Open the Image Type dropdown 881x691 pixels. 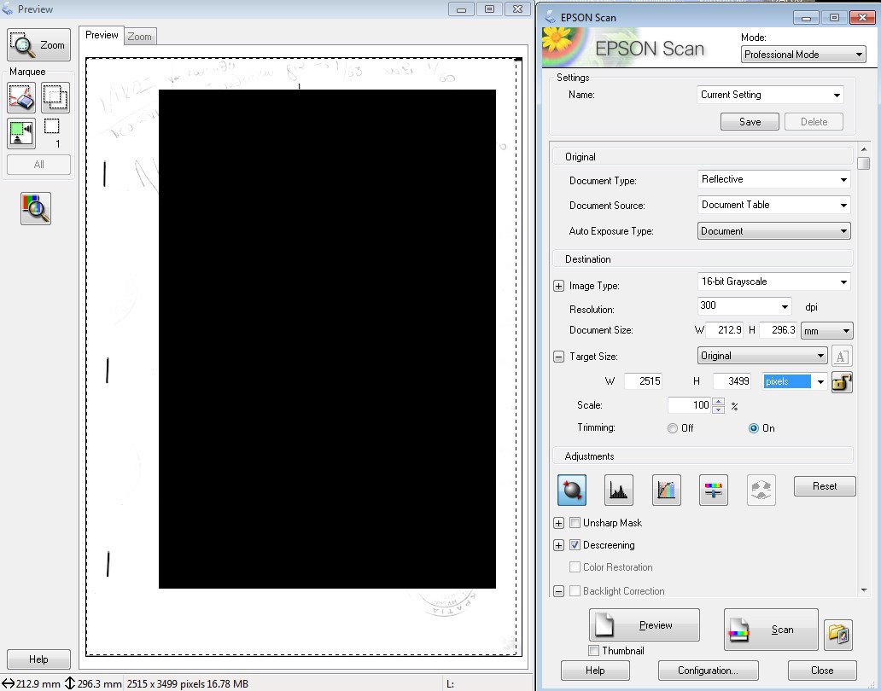[x=773, y=282]
